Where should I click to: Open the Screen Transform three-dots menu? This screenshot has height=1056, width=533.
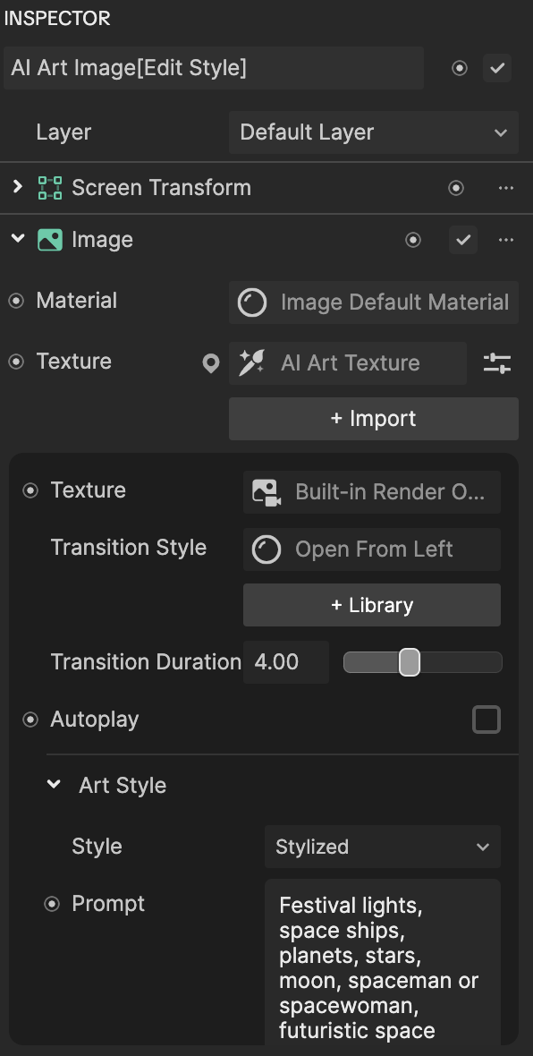coord(506,188)
